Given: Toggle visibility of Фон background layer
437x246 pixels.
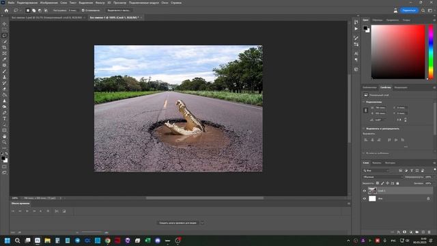Looking at the screenshot, I should point(364,199).
